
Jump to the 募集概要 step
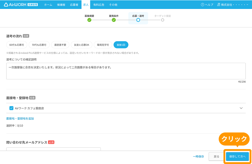[x=89, y=18]
